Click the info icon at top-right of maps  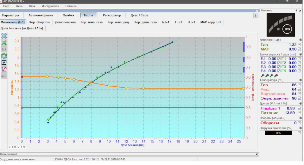256,15
